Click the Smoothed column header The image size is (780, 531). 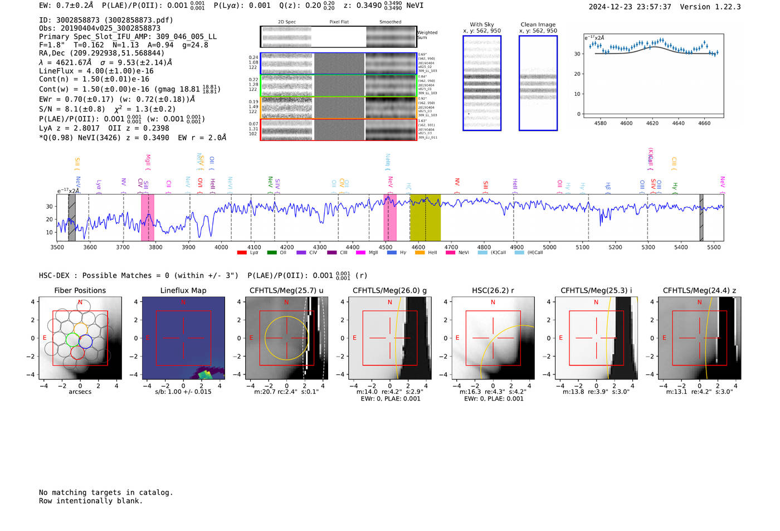pyautogui.click(x=391, y=22)
